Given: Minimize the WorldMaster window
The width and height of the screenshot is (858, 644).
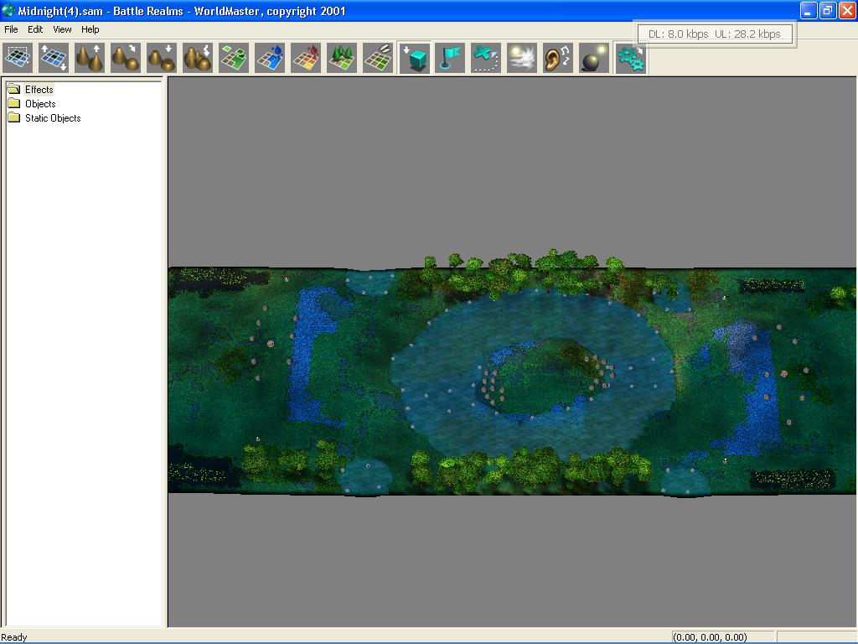Looking at the screenshot, I should coord(809,10).
